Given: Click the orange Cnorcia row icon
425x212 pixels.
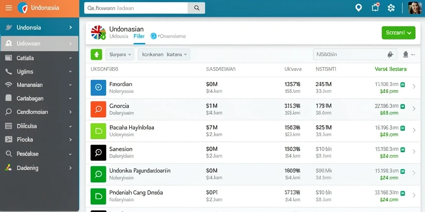Looking at the screenshot, I should point(98,109).
